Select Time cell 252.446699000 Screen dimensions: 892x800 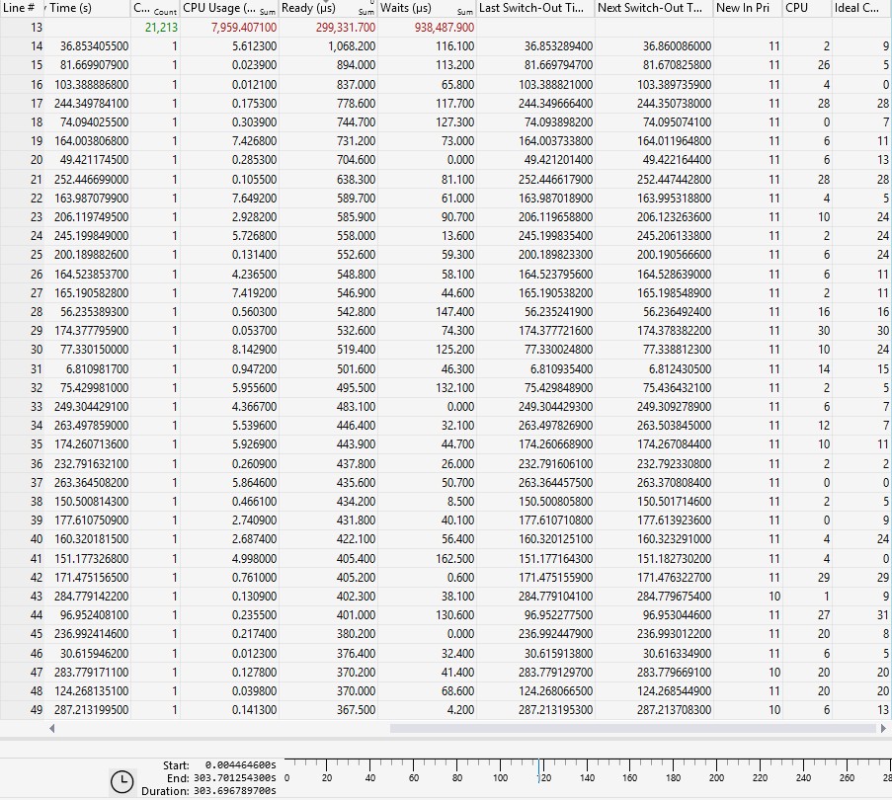pos(92,180)
